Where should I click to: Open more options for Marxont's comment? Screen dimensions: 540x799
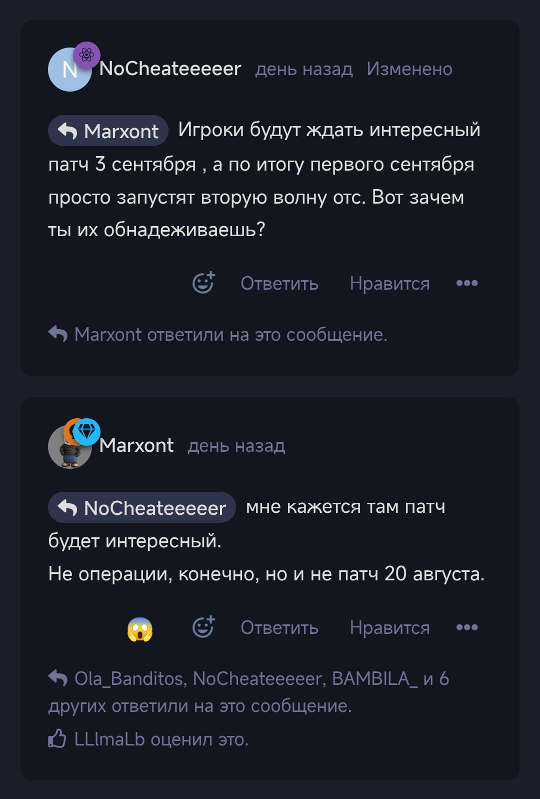[467, 627]
